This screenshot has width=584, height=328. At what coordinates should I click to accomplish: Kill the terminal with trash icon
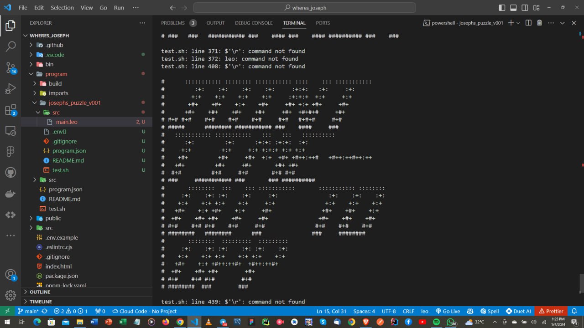click(x=539, y=23)
